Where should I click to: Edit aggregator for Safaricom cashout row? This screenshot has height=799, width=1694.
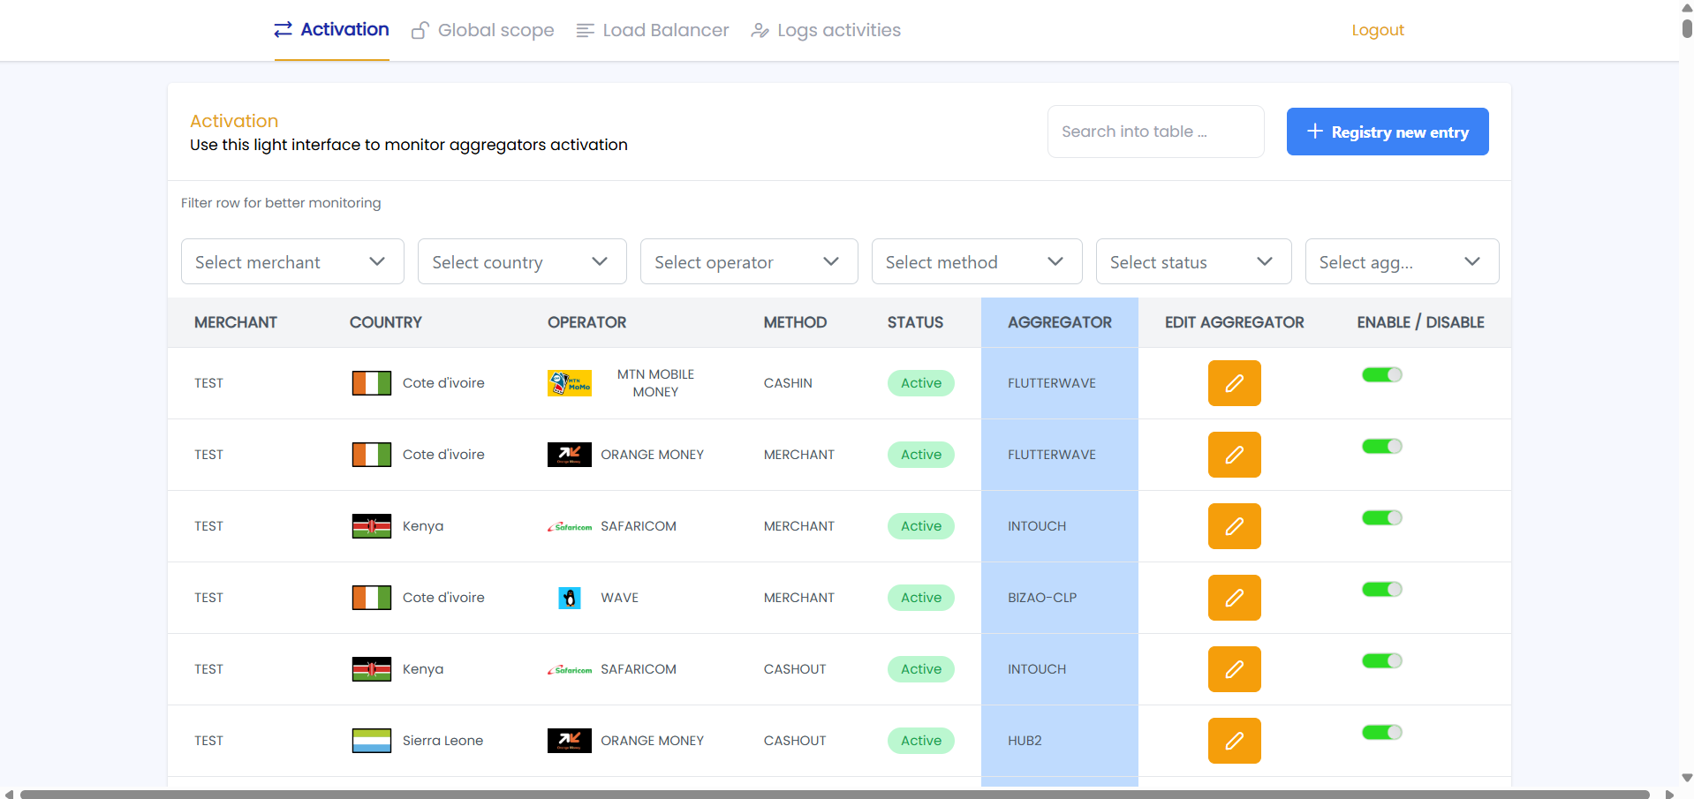pyautogui.click(x=1234, y=669)
